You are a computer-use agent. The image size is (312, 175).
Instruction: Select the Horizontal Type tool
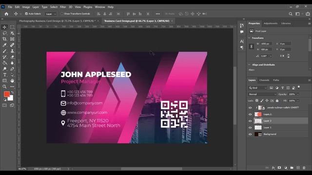click(4, 75)
